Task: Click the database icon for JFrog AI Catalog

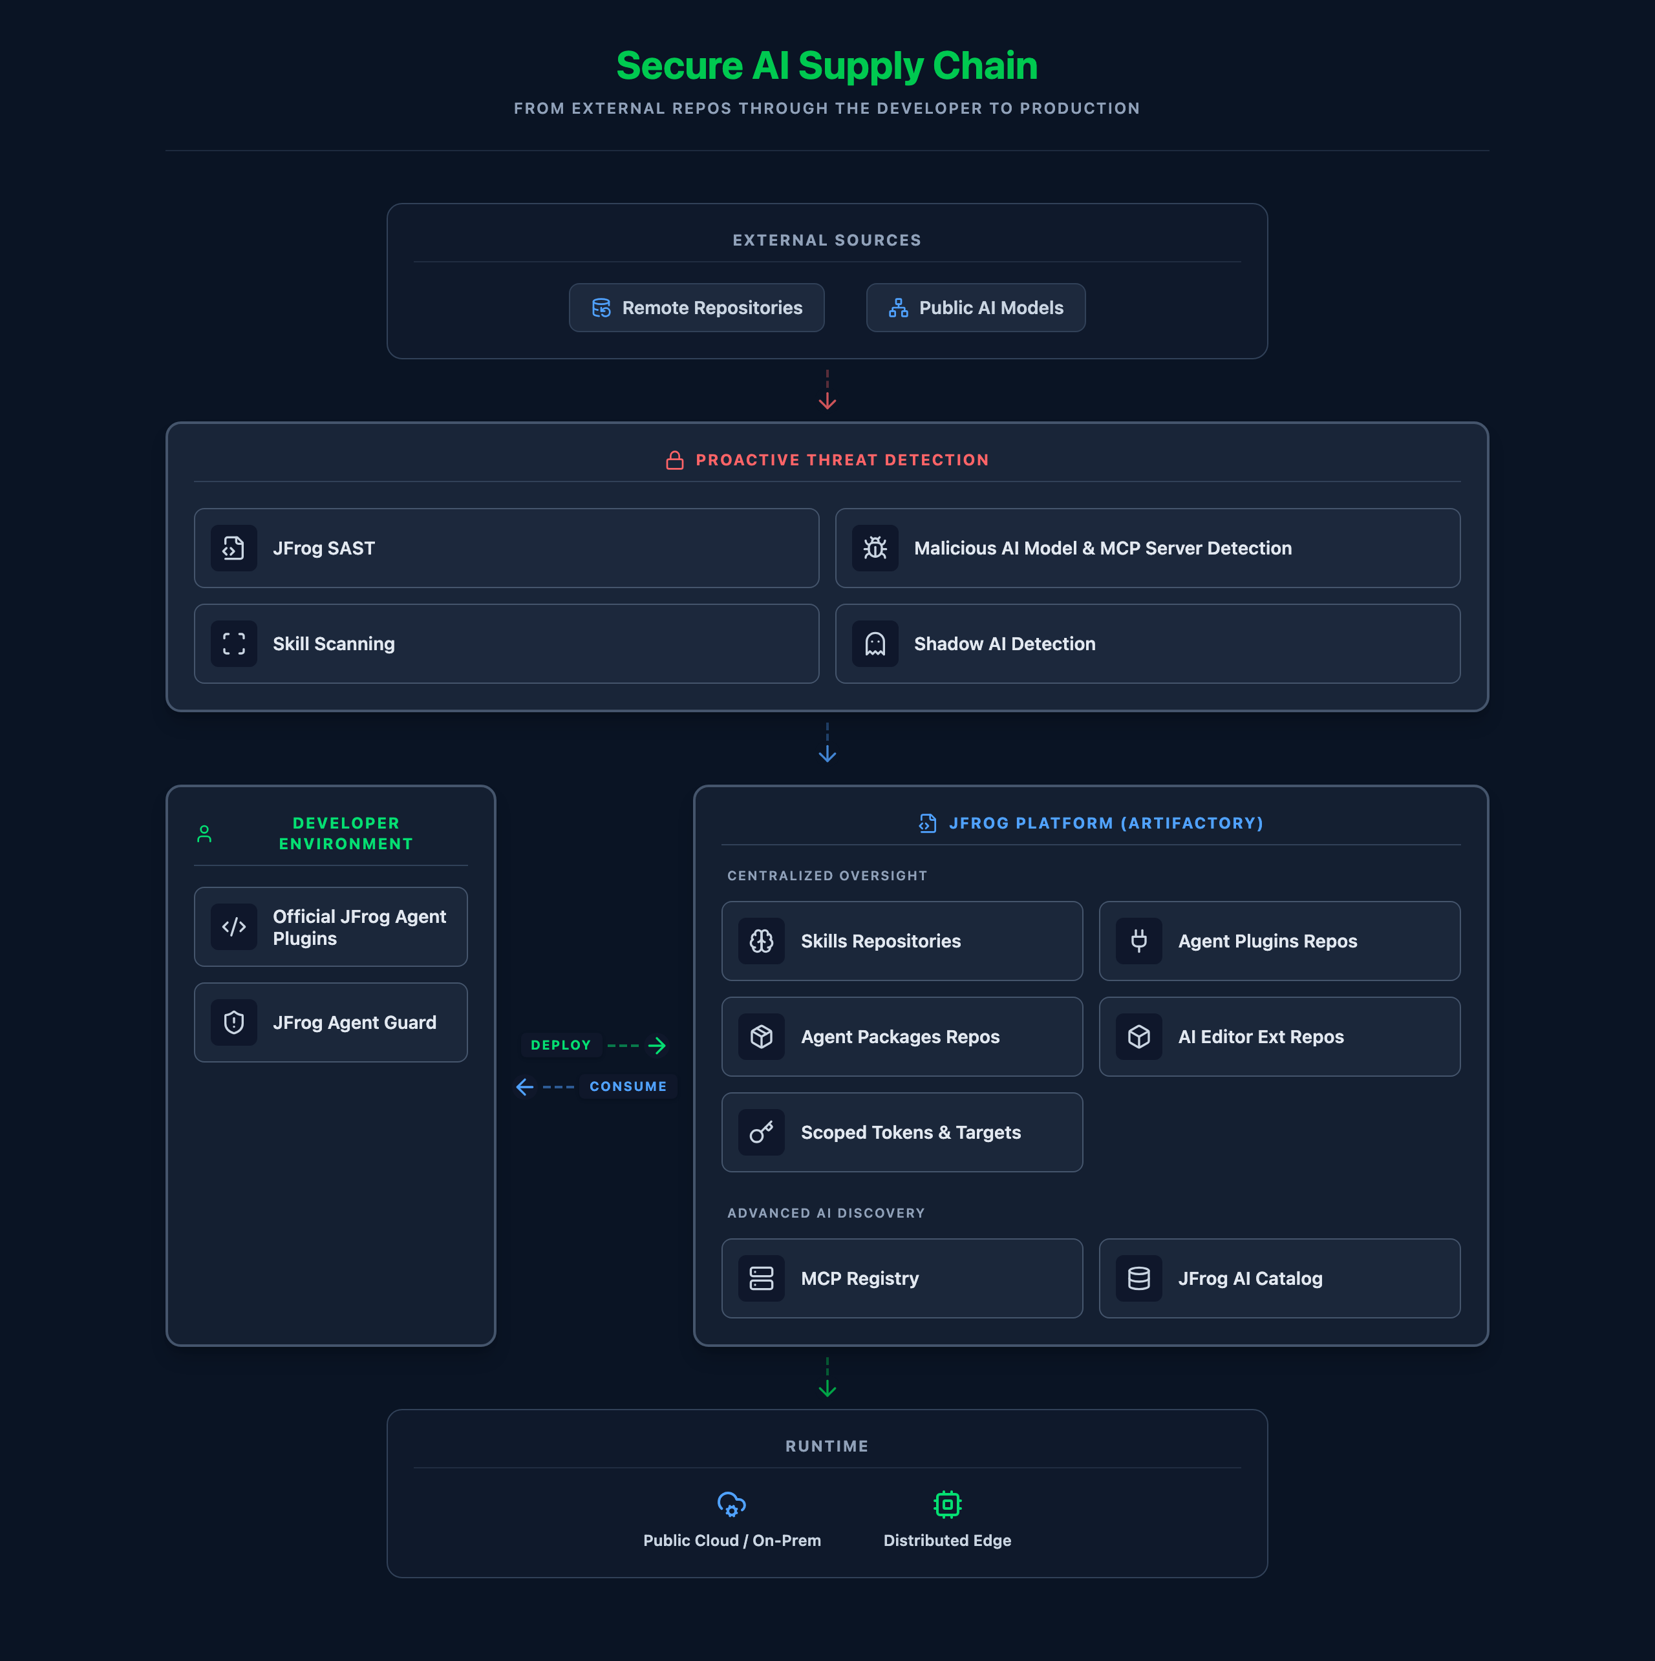Action: (1139, 1278)
